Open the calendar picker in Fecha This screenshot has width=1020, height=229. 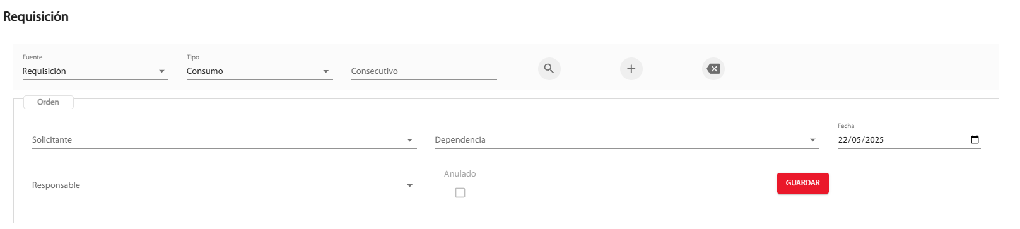pyautogui.click(x=975, y=140)
